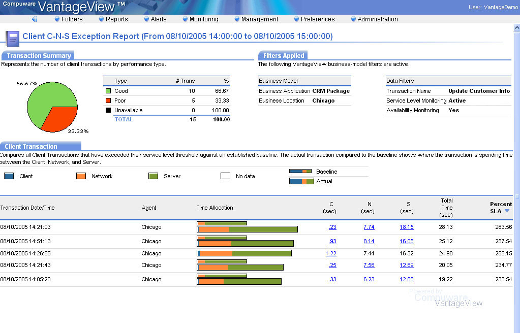Toggle the No data legend checkbox
Screen dimensions: 520x333
pyautogui.click(x=225, y=176)
